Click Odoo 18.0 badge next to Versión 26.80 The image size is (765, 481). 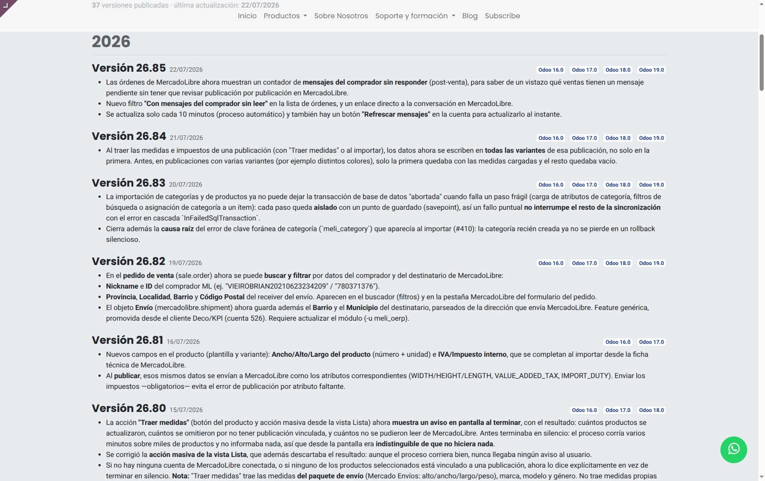pyautogui.click(x=651, y=410)
